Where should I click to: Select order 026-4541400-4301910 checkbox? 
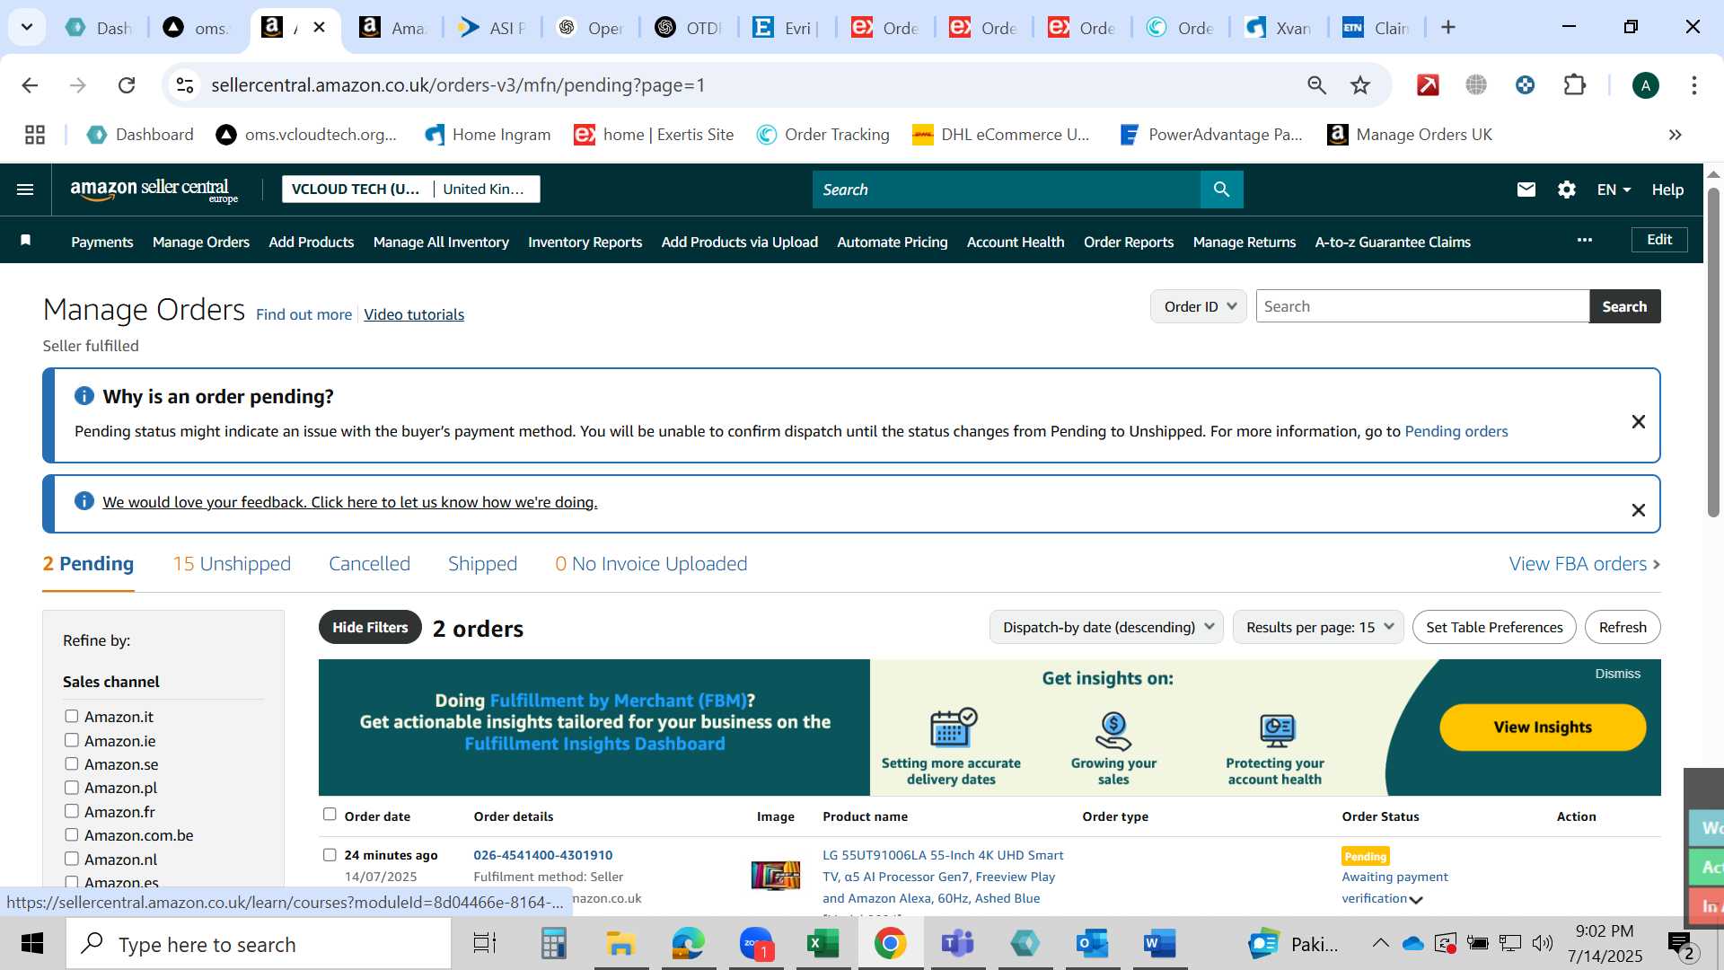pyautogui.click(x=330, y=854)
